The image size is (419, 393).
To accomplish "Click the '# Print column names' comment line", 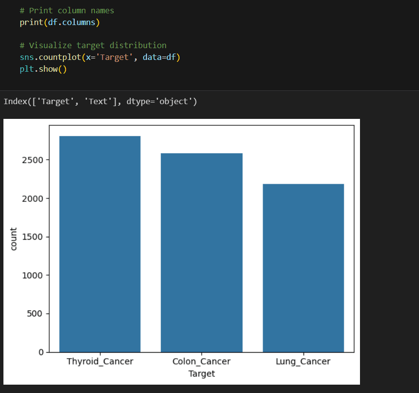I will 67,11.
